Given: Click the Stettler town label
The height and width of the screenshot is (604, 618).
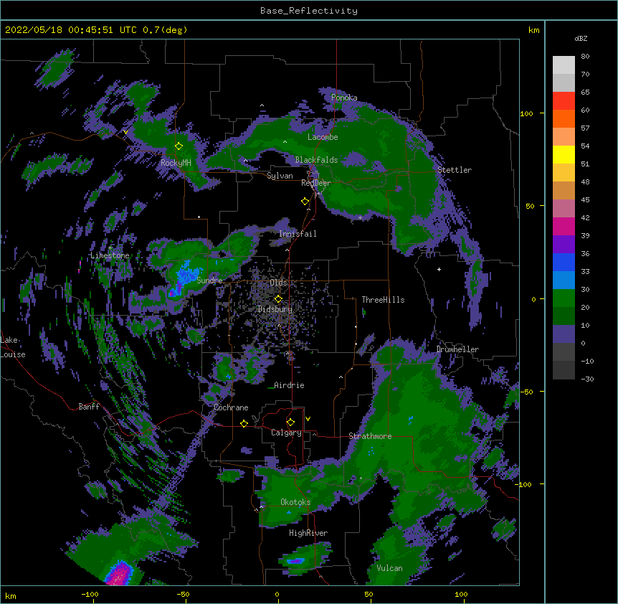Looking at the screenshot, I should [x=455, y=170].
